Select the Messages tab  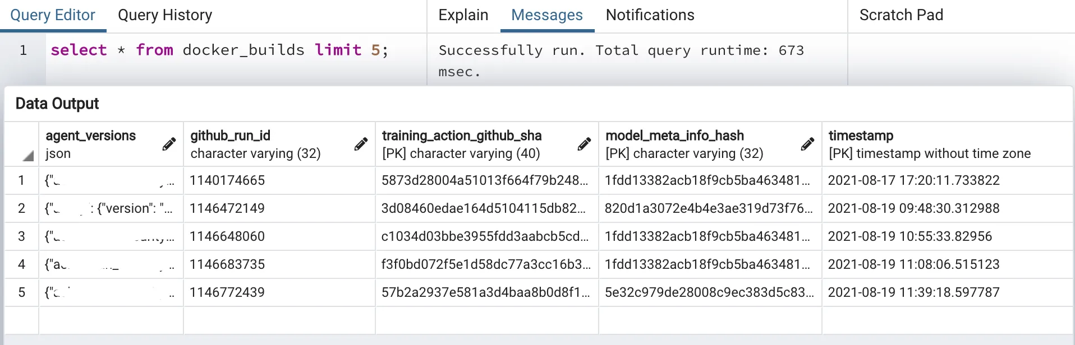546,15
